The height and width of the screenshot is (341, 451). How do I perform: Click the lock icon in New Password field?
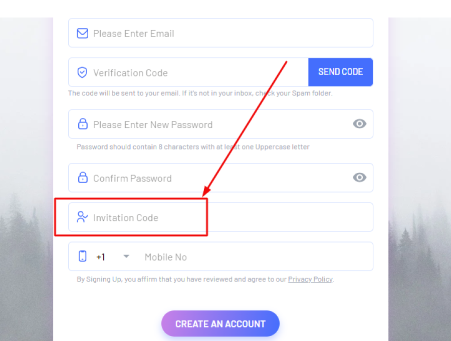82,124
